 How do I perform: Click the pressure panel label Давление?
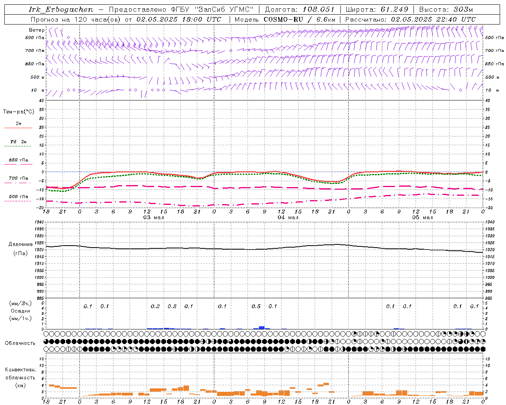coord(21,244)
